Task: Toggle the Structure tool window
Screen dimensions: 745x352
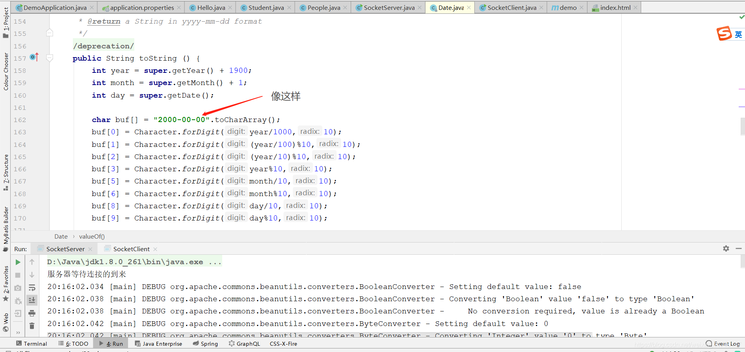Action: coord(6,172)
